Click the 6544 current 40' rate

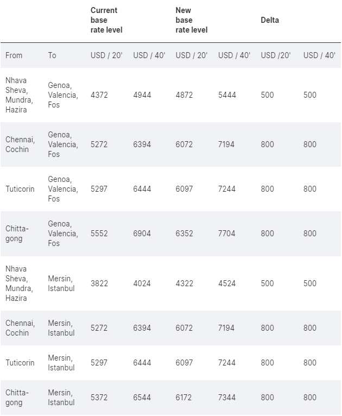point(142,398)
